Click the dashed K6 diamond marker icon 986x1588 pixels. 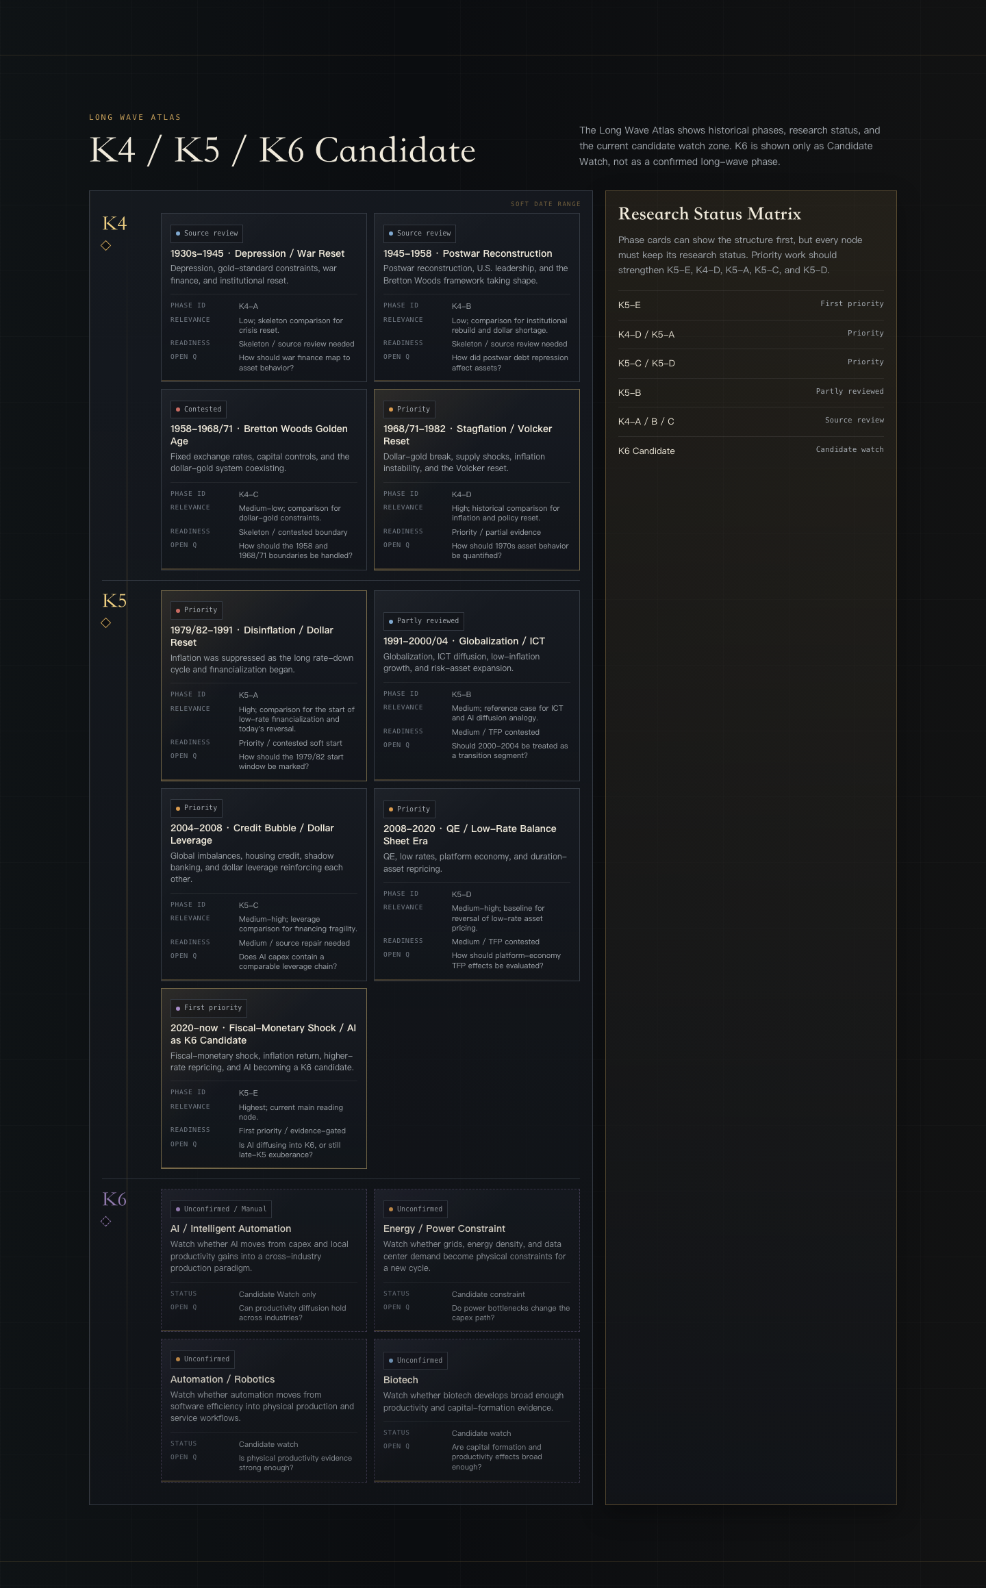click(106, 1221)
